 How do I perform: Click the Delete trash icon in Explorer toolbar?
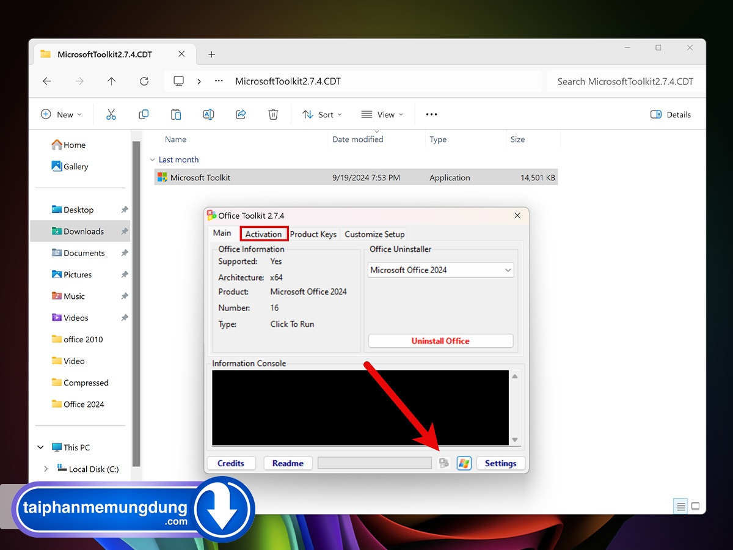pos(273,114)
